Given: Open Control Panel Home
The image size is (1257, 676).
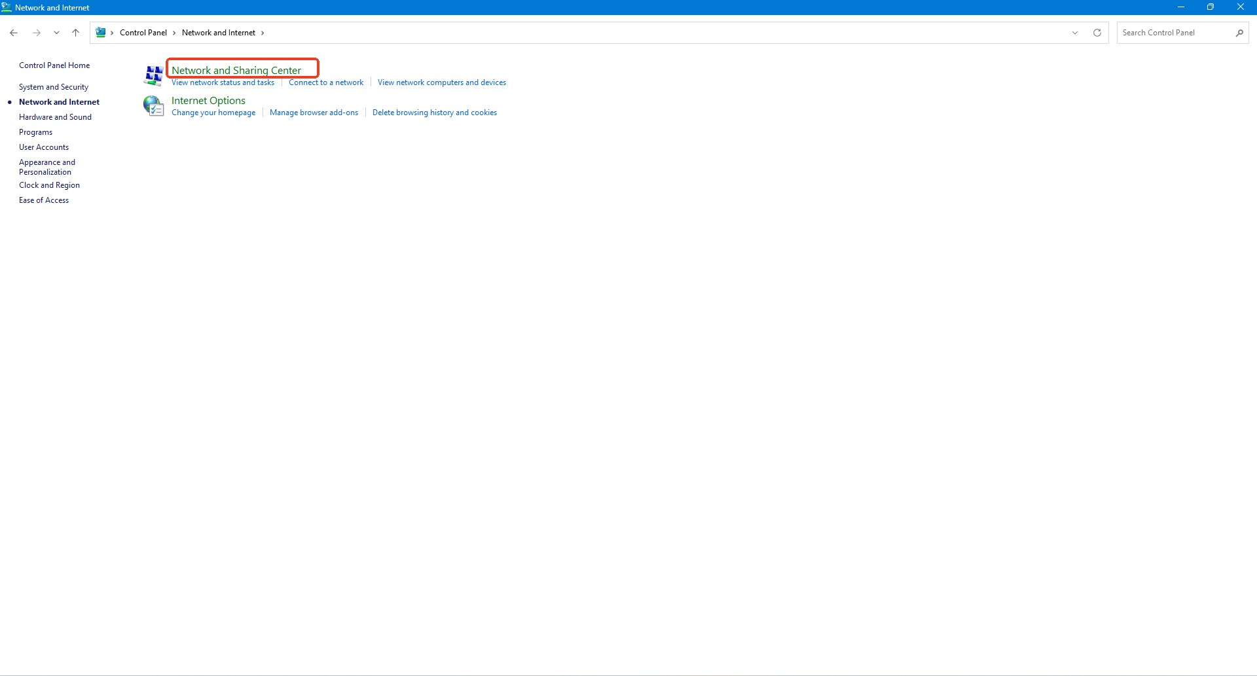Looking at the screenshot, I should pos(54,65).
